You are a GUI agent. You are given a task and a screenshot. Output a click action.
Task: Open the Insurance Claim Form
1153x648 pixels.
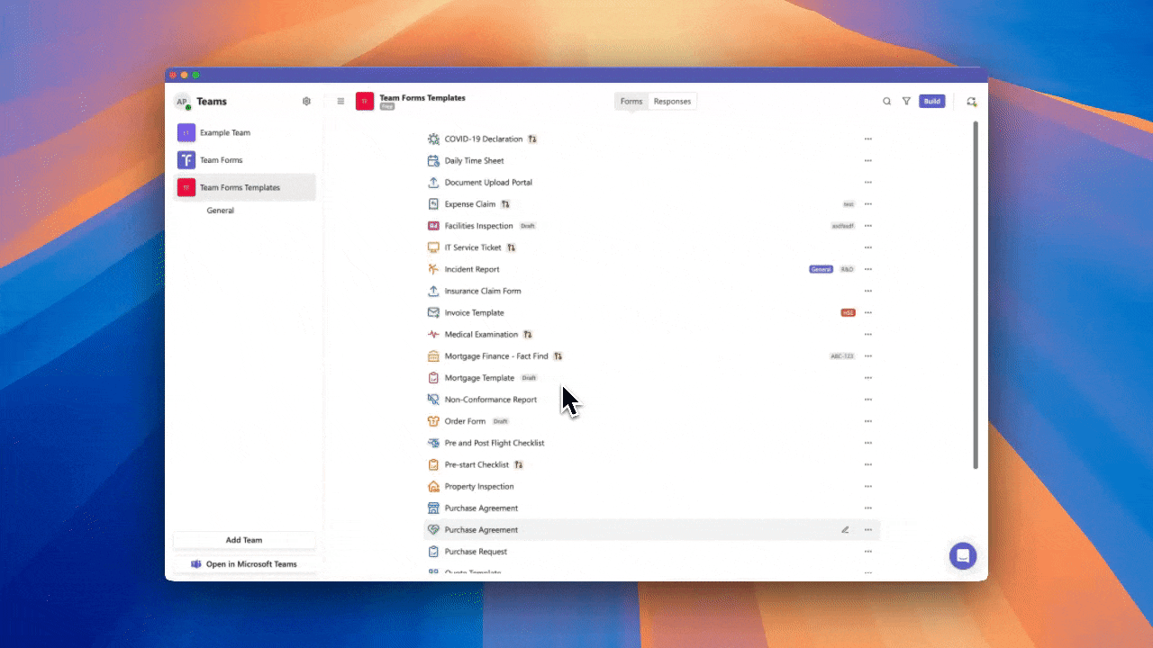[483, 291]
